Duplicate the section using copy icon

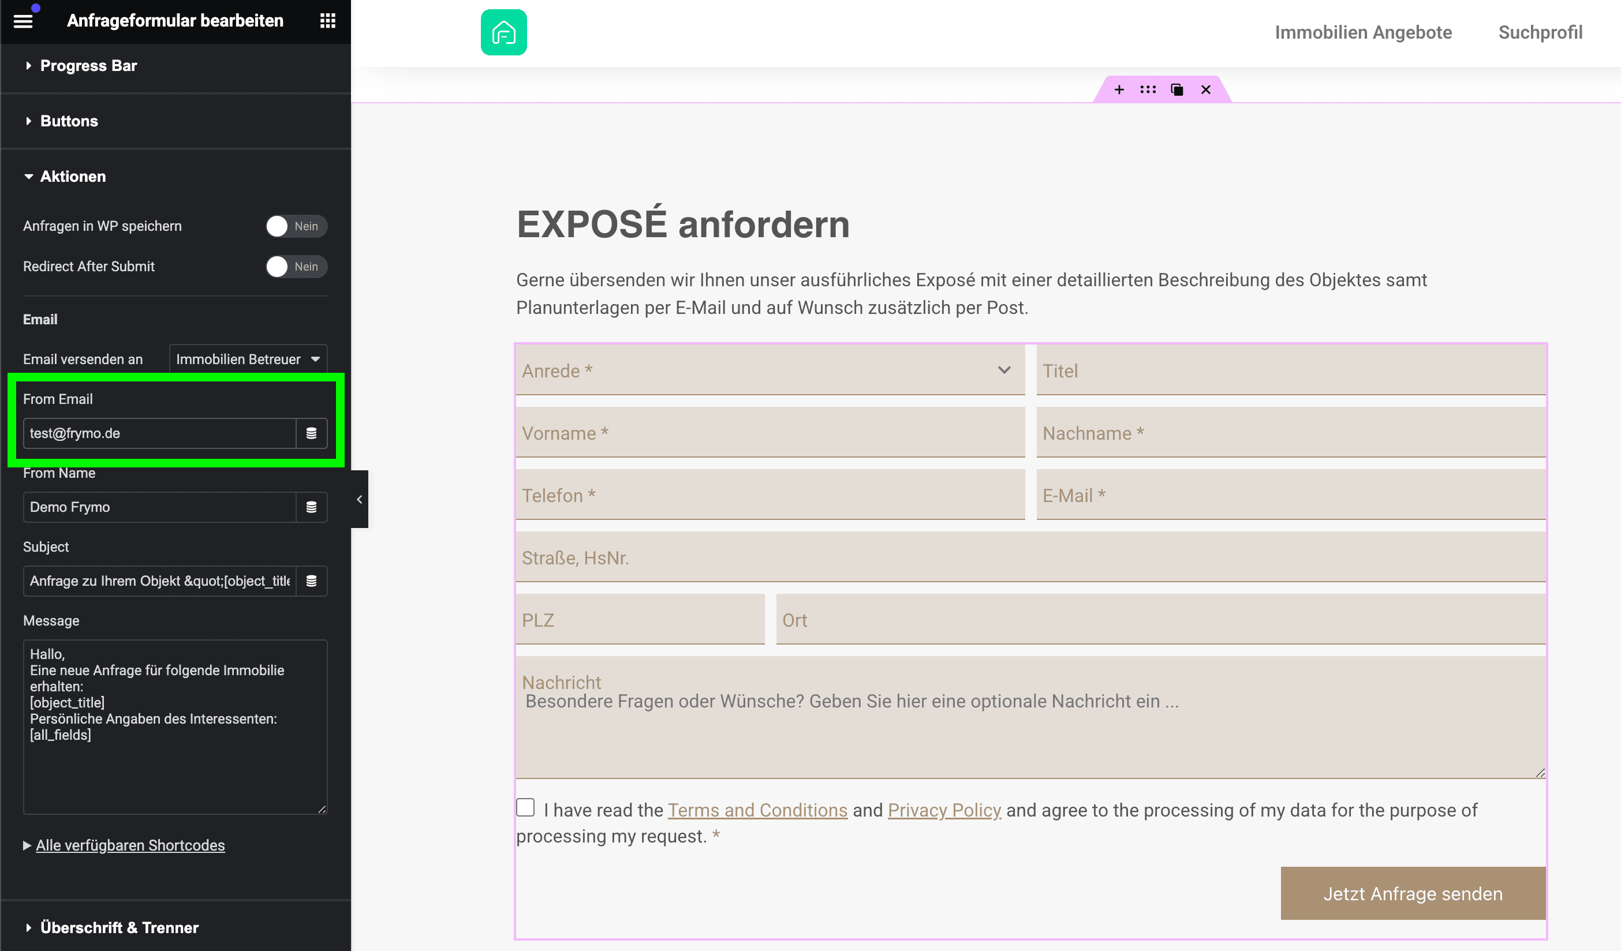1176,89
